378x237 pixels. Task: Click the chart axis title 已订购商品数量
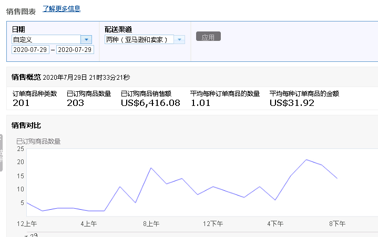click(x=38, y=142)
